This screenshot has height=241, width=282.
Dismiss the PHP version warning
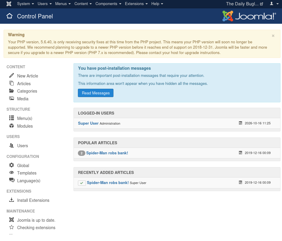click(x=273, y=36)
